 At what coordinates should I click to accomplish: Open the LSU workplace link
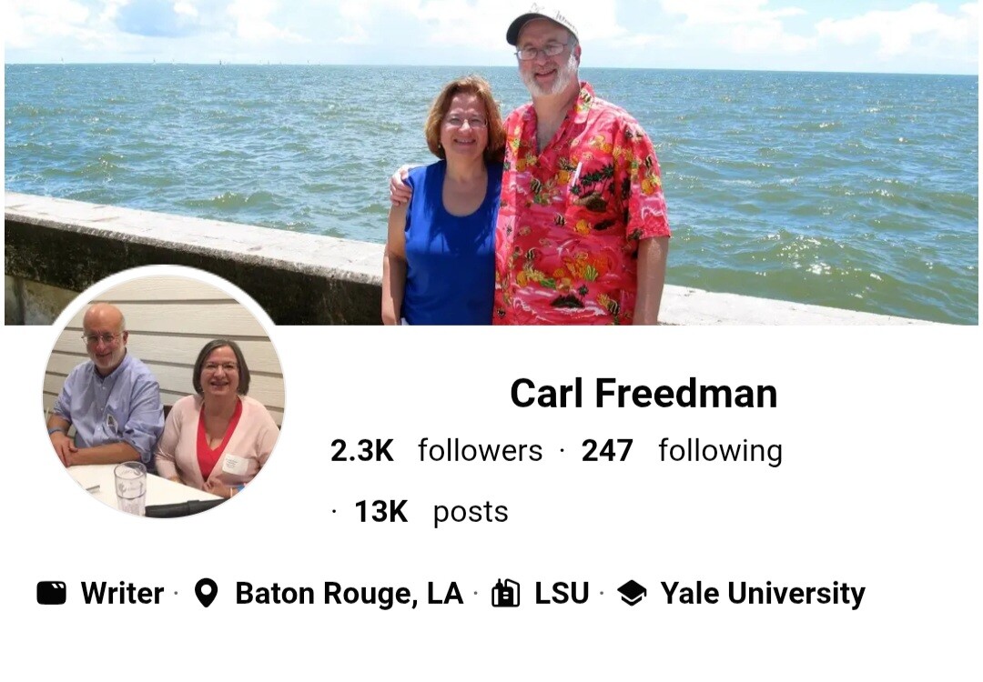tap(562, 593)
